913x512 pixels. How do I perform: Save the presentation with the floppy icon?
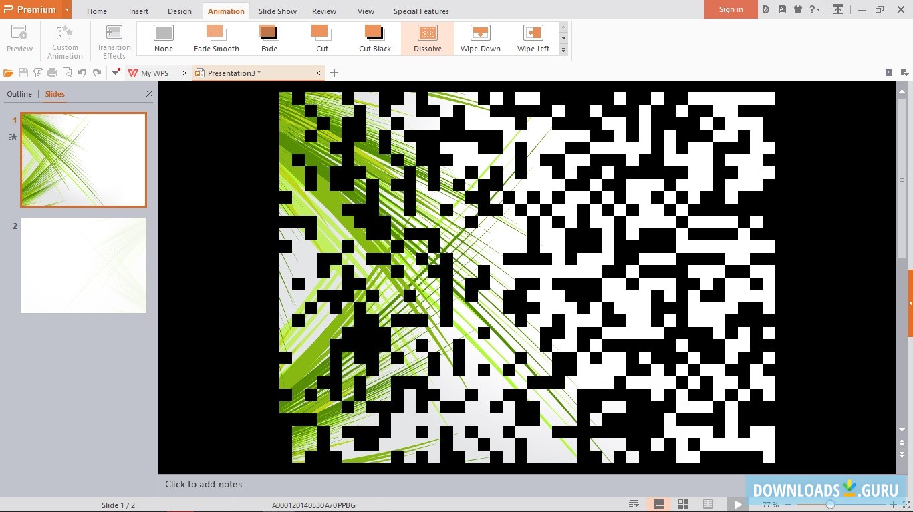(23, 73)
